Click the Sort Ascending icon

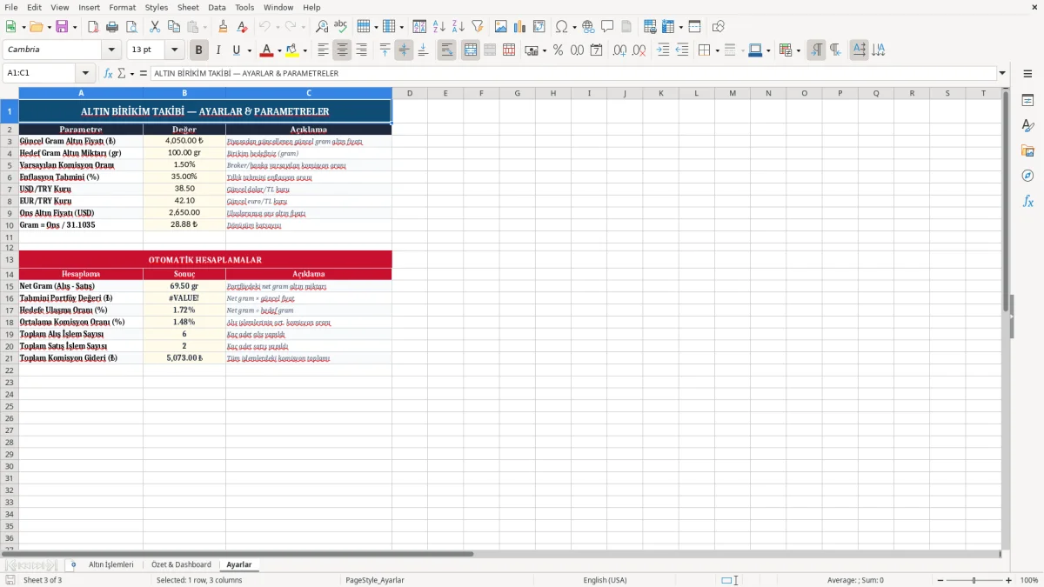coord(439,27)
